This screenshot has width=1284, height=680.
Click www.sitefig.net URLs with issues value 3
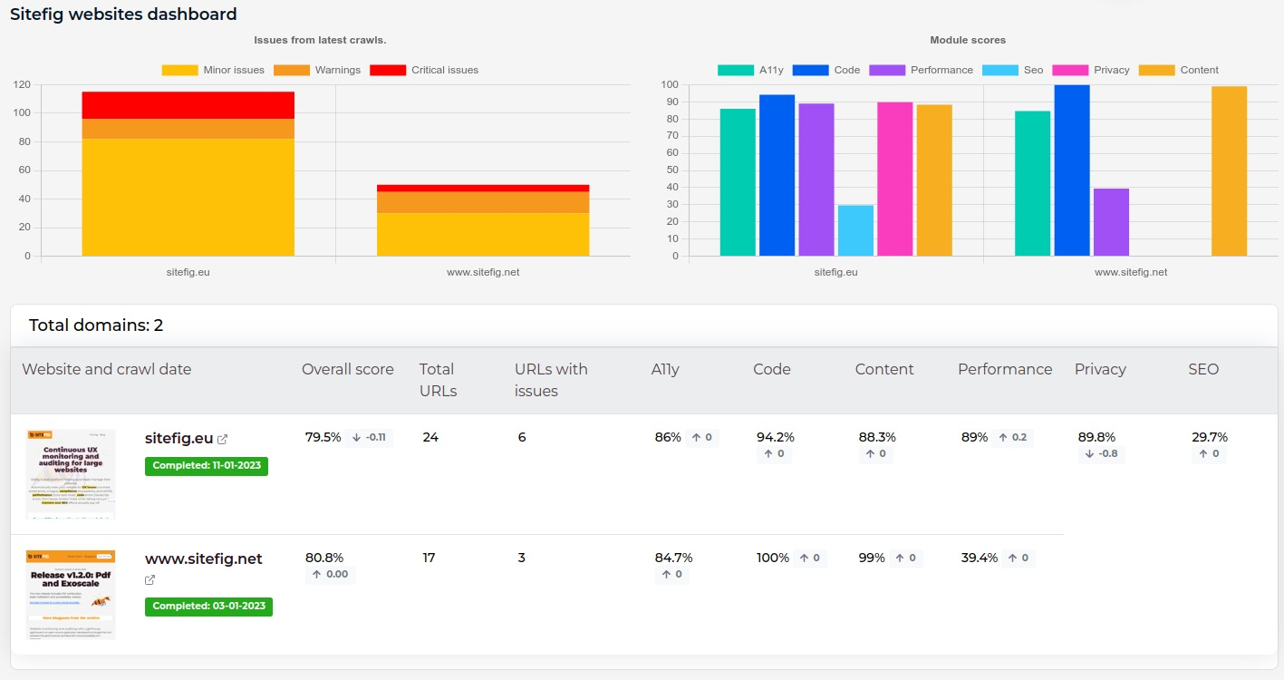[x=522, y=558]
